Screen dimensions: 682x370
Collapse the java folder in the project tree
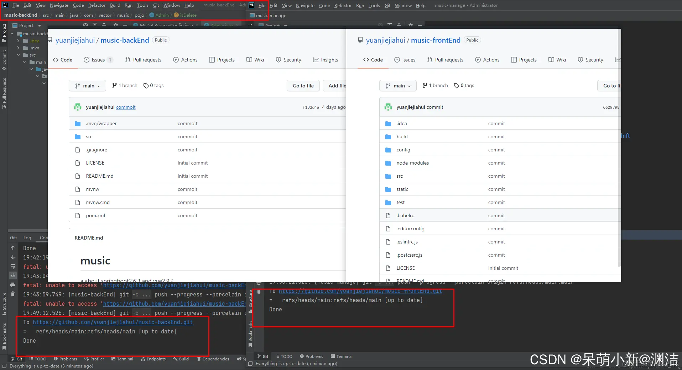tap(31, 69)
